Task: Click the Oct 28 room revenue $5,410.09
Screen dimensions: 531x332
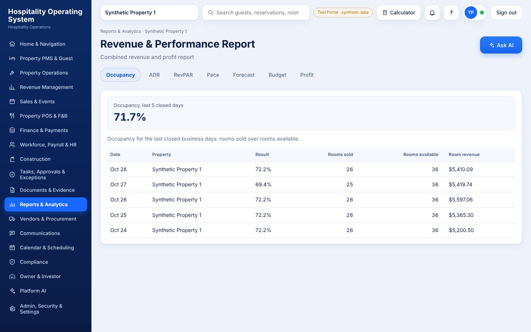Action: [461, 169]
